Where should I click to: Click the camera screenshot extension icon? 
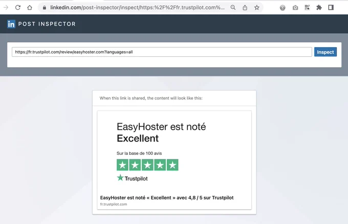295,8
